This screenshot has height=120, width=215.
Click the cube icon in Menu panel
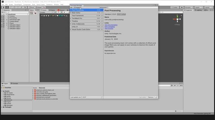coord(35,13)
